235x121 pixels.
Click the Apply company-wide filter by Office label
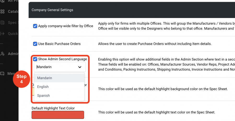pos(66,26)
